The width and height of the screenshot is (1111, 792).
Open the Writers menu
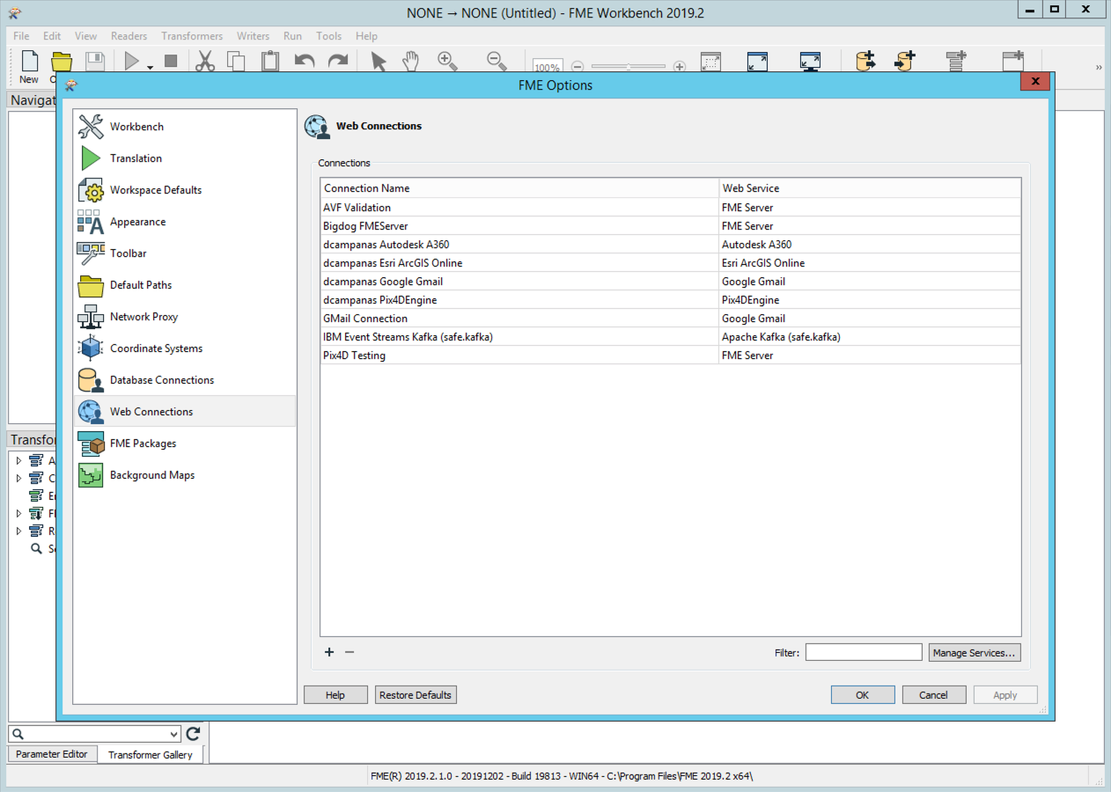[253, 36]
